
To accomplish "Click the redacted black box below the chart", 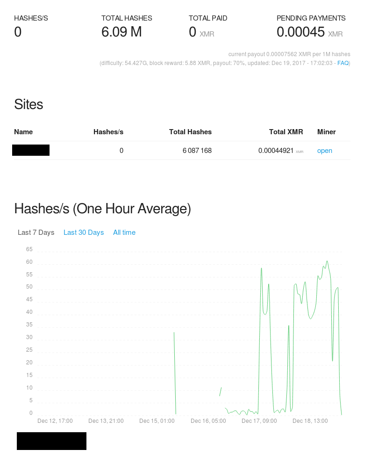I will tap(51, 441).
